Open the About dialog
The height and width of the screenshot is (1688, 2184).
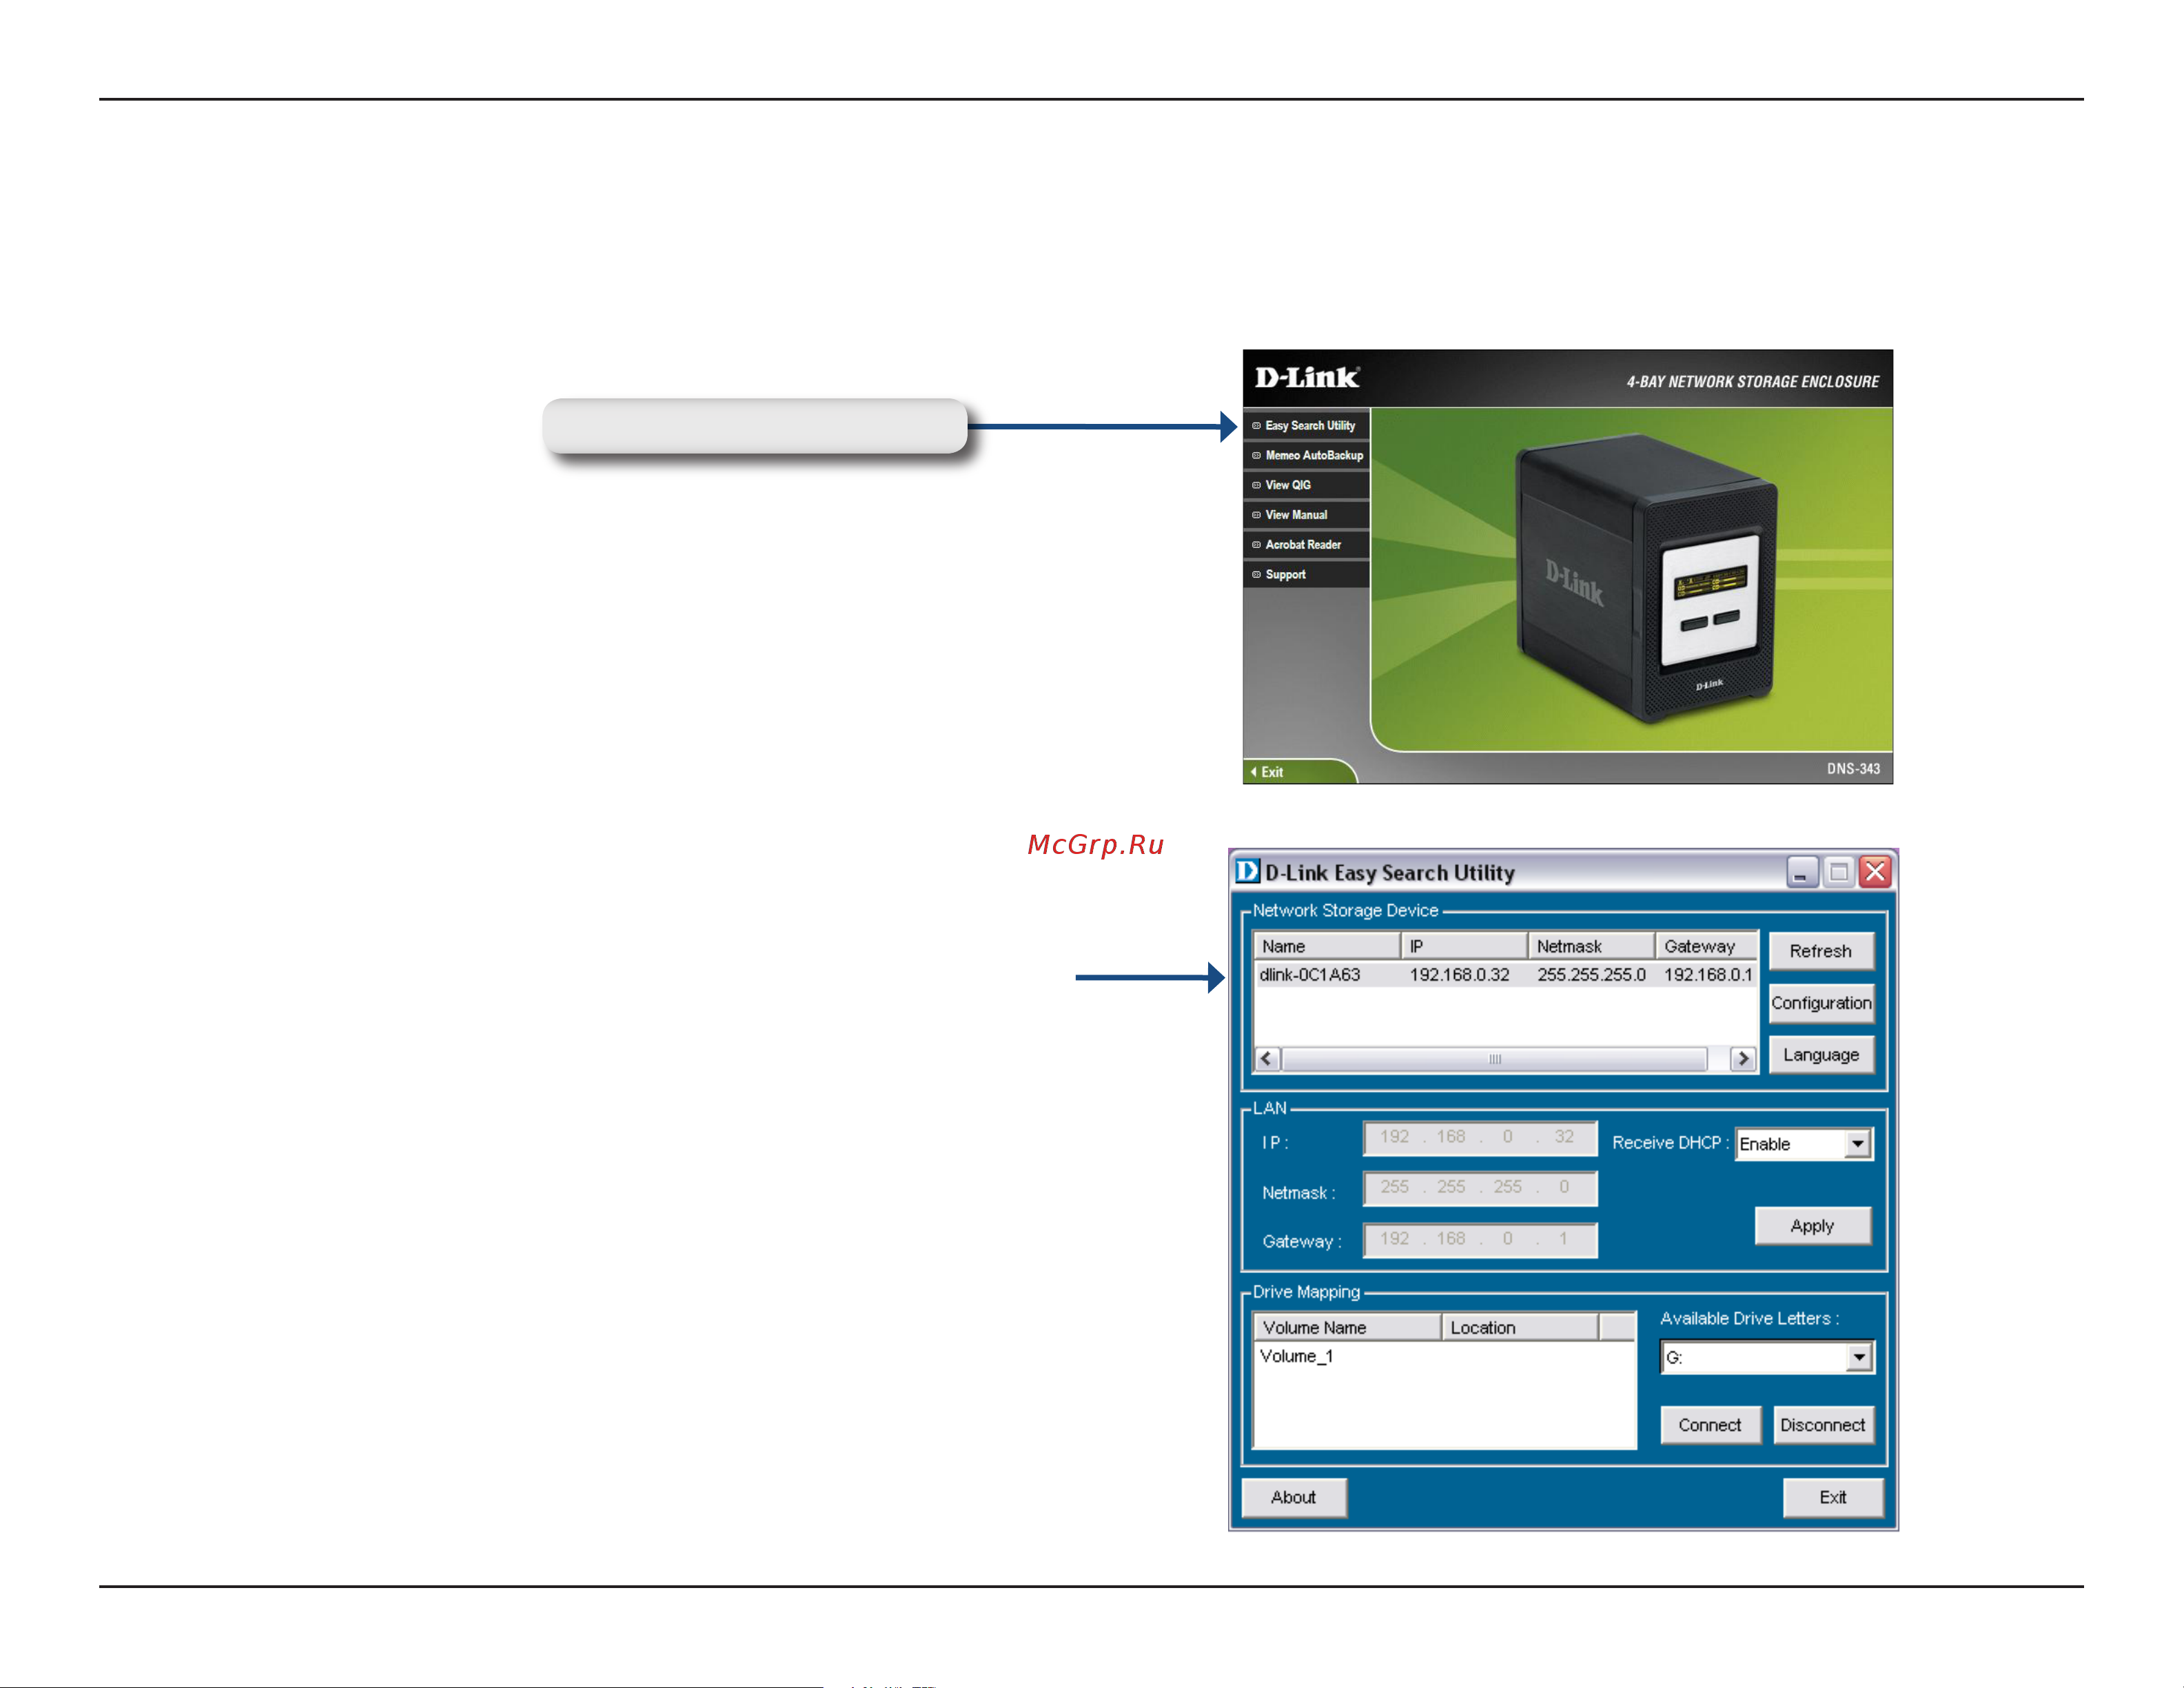click(1293, 1497)
